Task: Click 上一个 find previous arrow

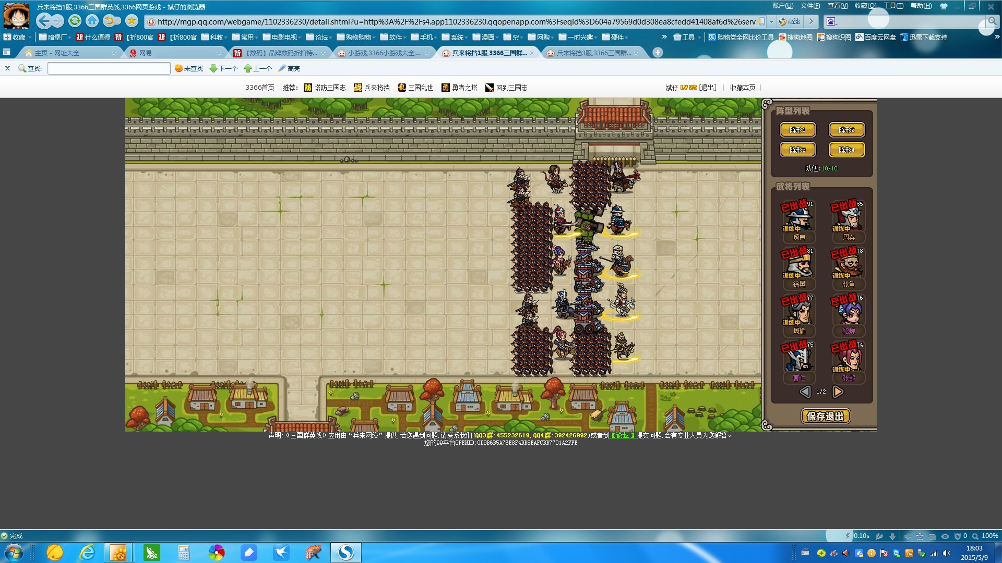Action: point(258,68)
